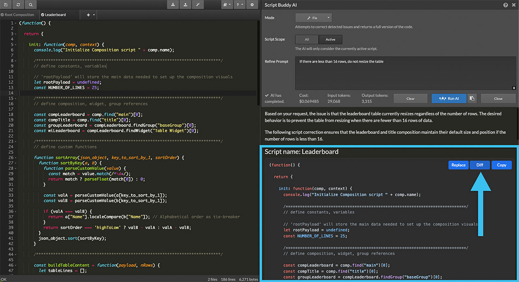
Task: Click into the Refine Prompt text box
Action: tap(405, 73)
